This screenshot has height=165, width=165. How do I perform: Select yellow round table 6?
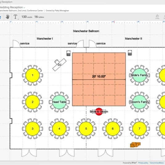click(x=113, y=129)
